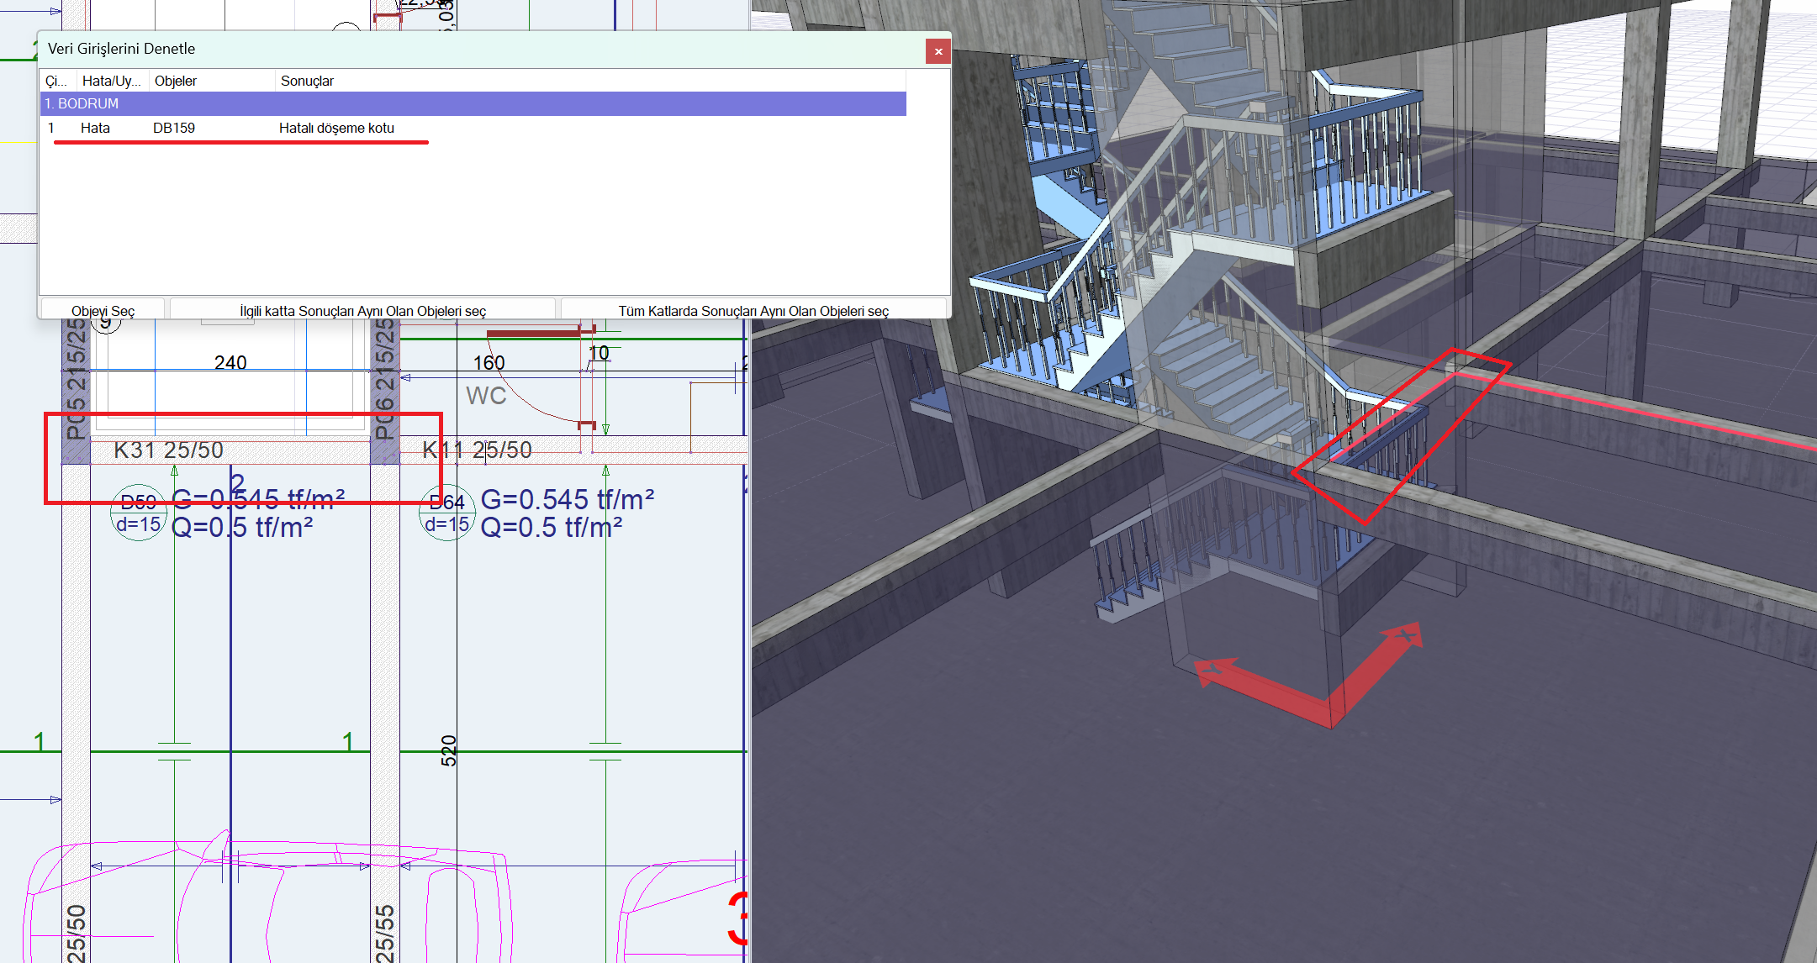The width and height of the screenshot is (1817, 963).
Task: Sort by the Sonuçlar column header
Action: 307,81
